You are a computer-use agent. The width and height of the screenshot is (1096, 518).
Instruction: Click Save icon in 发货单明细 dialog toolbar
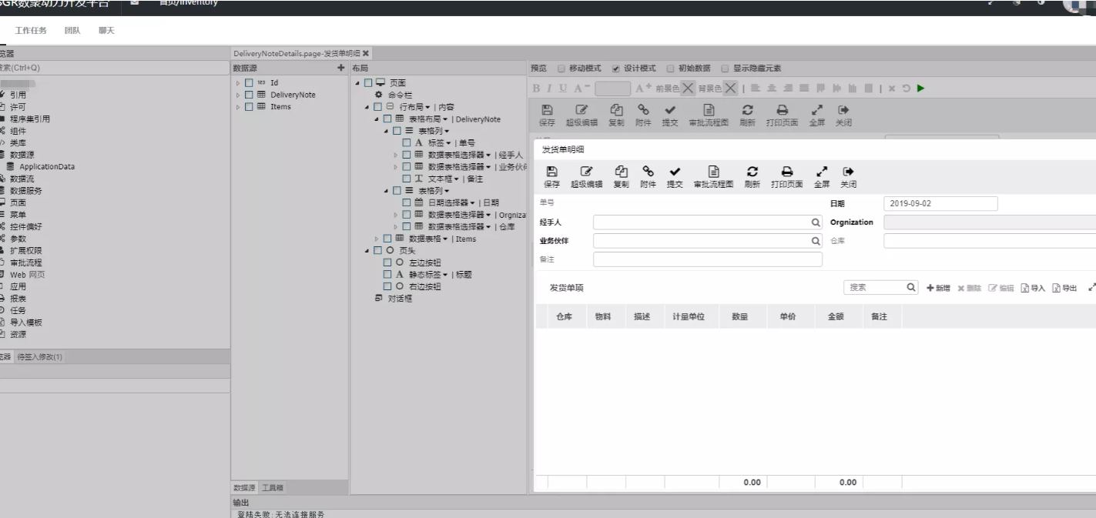(x=551, y=172)
